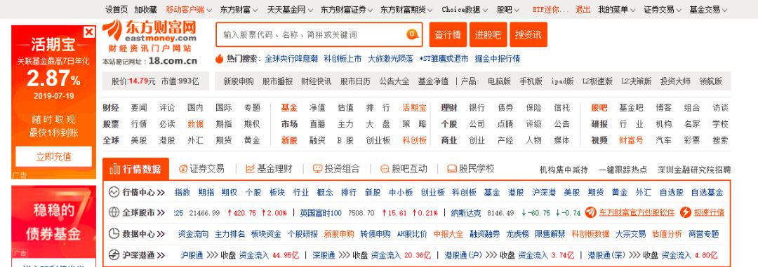Click the 查行情 button
The width and height of the screenshot is (758, 267).
[x=448, y=35]
